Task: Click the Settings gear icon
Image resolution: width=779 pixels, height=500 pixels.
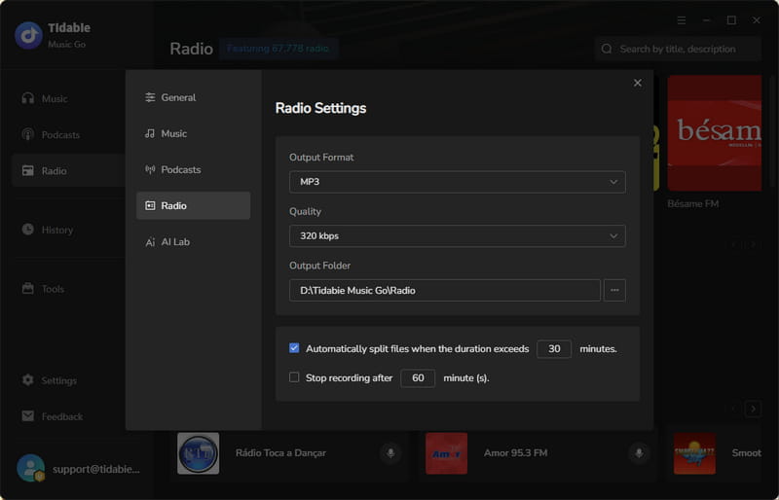Action: pyautogui.click(x=28, y=379)
